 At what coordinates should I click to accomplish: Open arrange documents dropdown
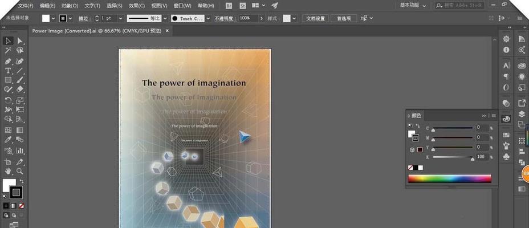point(258,5)
